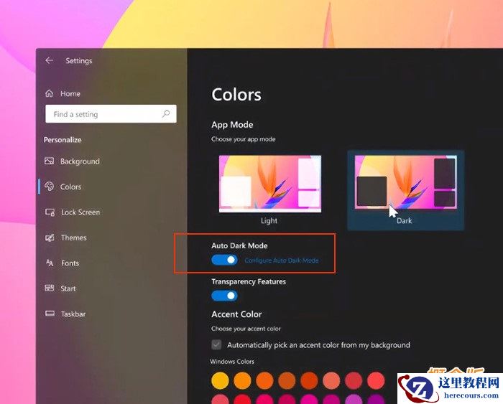The width and height of the screenshot is (503, 404).
Task: Click the Home house icon
Action: point(49,93)
